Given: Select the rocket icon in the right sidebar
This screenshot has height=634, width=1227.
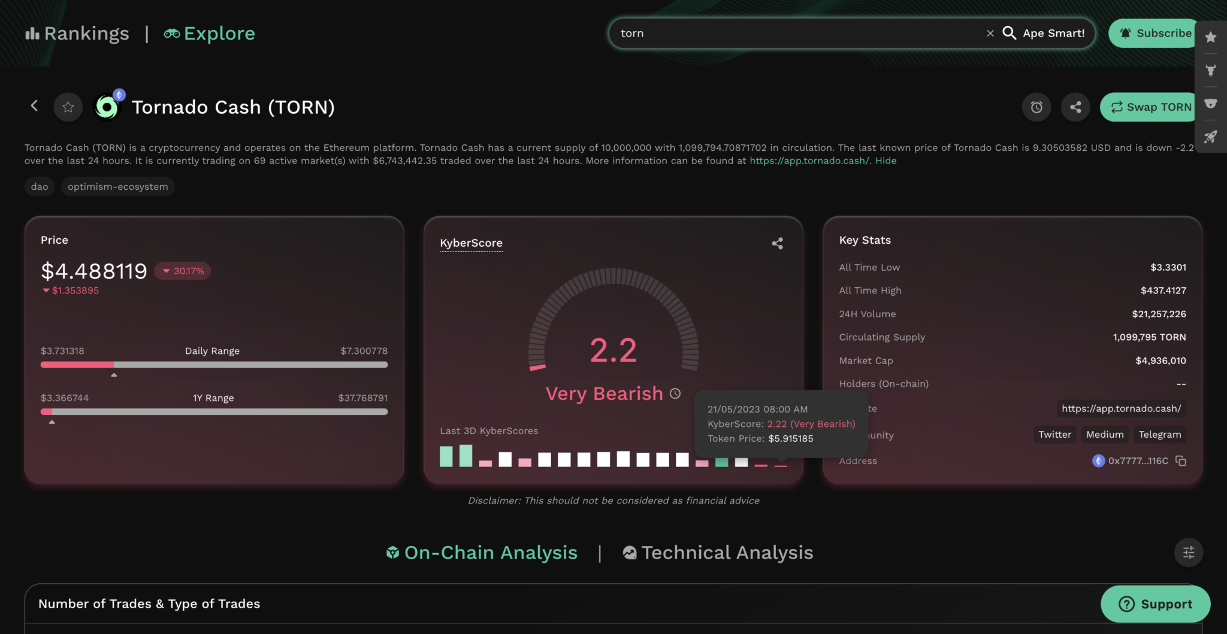Looking at the screenshot, I should [x=1211, y=137].
